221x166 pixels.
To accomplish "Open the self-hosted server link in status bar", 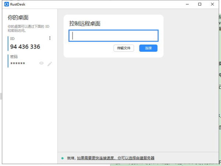I will [x=116, y=158].
